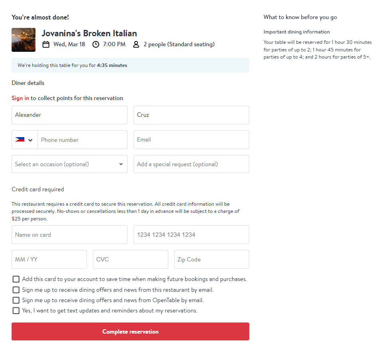Focus the card number field

191,234
